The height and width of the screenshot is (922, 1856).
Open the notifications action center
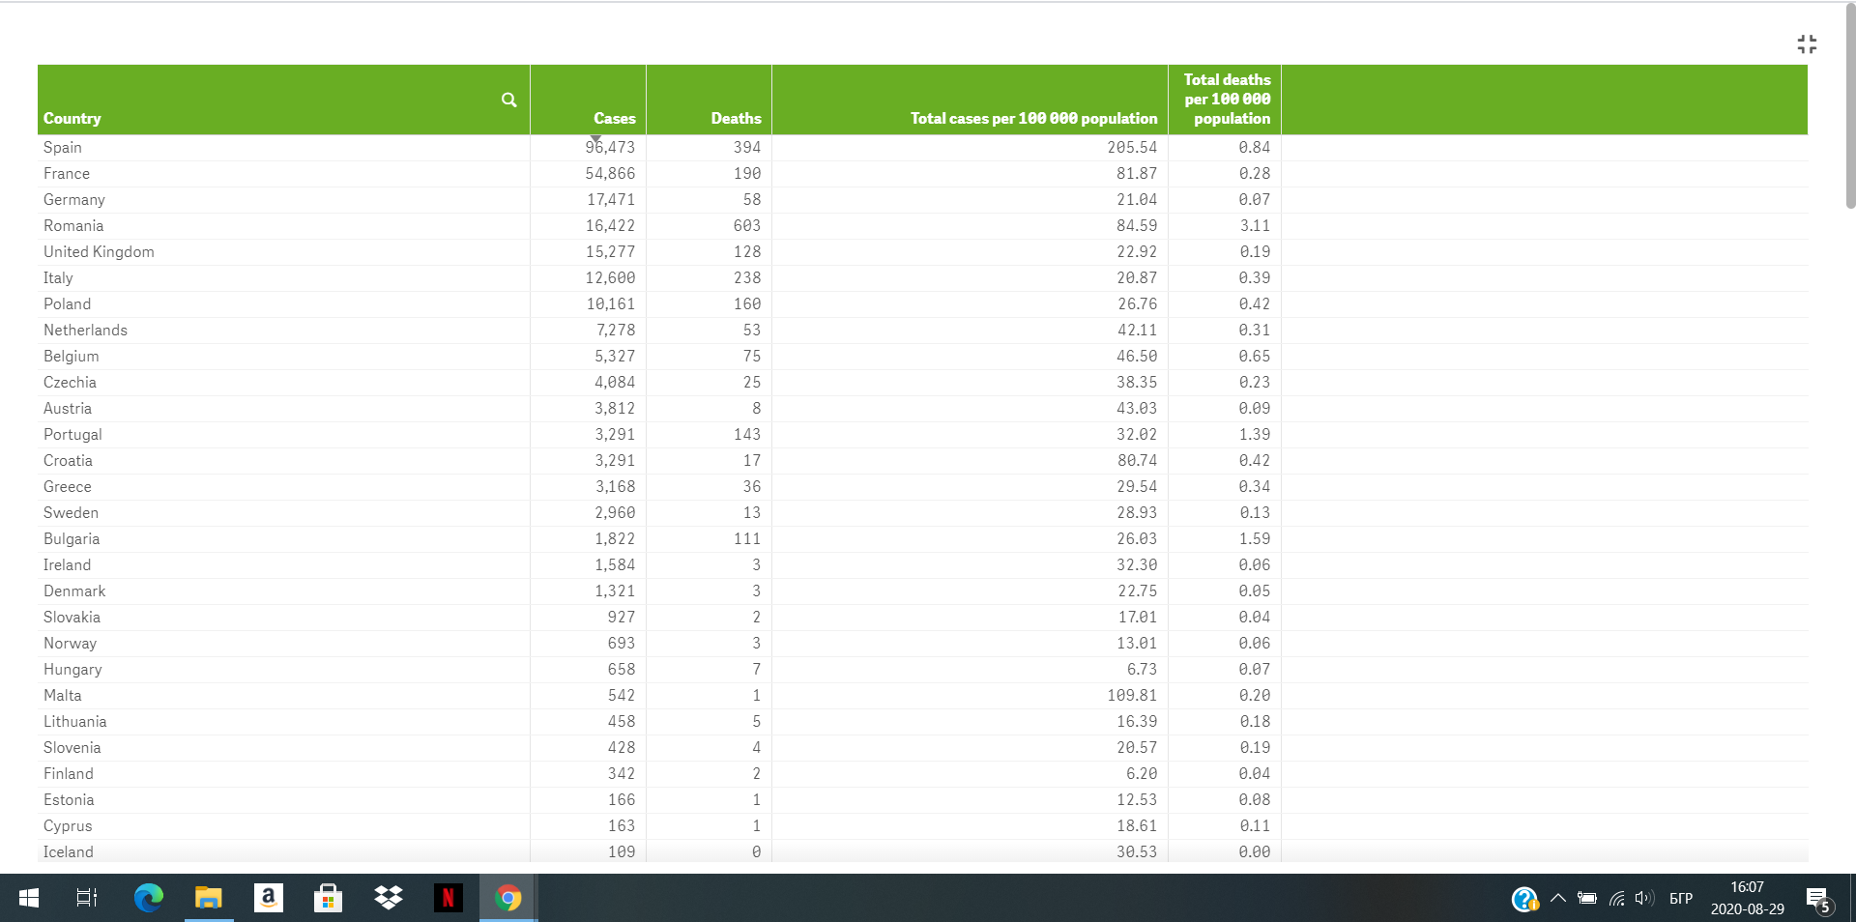[x=1817, y=899]
